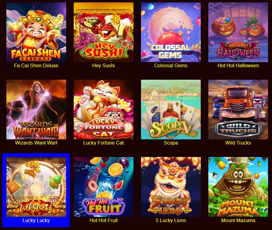Select the Mount Mazuma game thumbnail
Viewport: 272px width, 230px height.
click(x=238, y=187)
